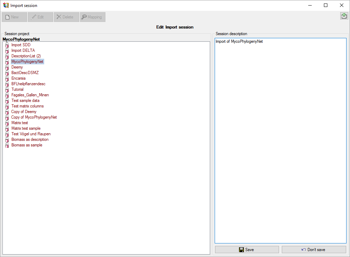350x257 pixels.
Task: Select Copy of Deemy project
Action: (x=24, y=112)
